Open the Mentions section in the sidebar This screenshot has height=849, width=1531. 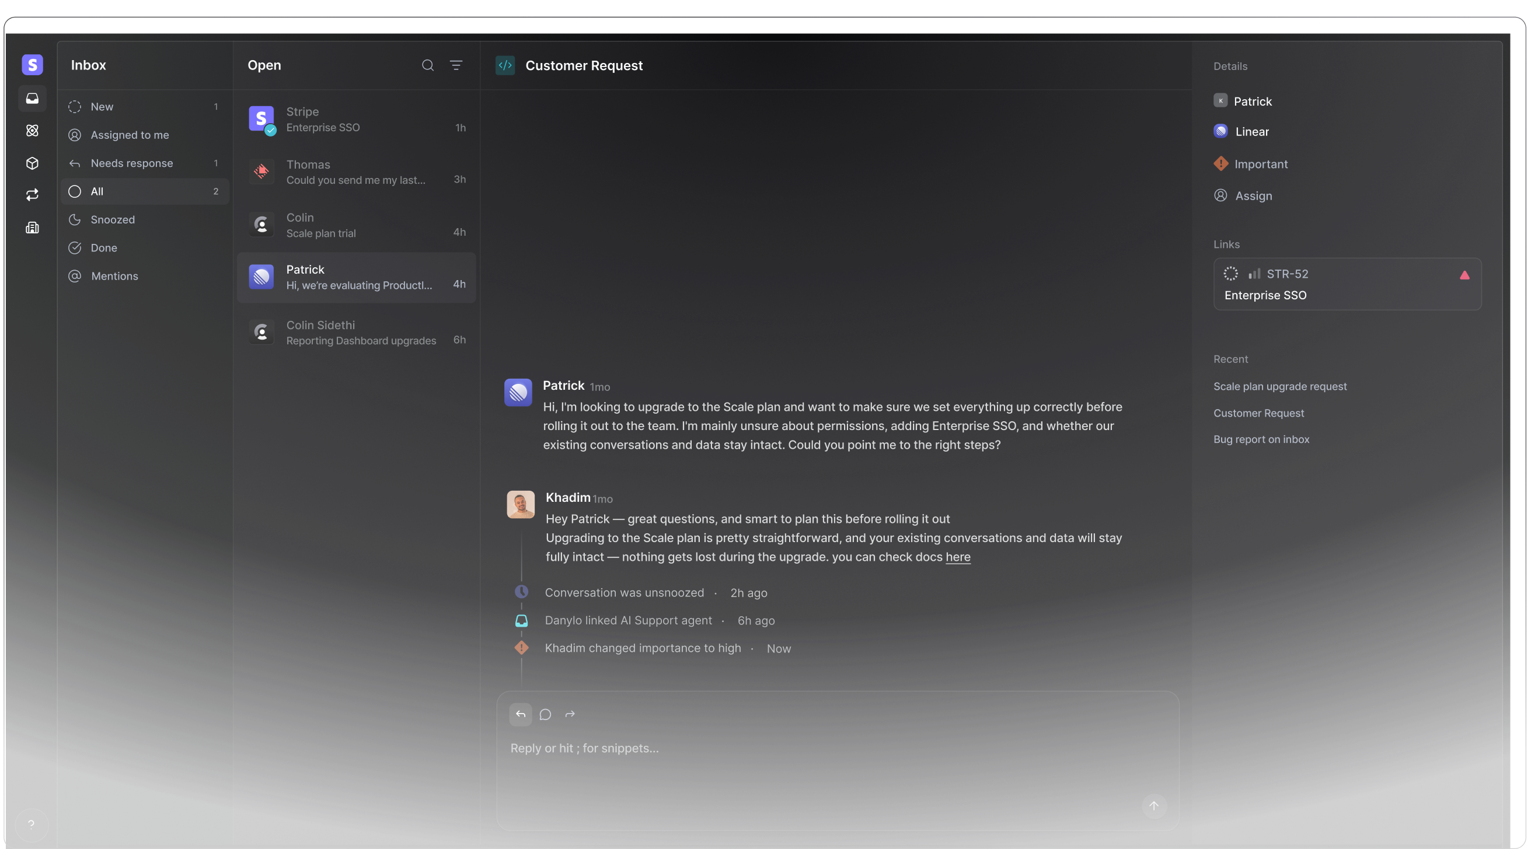click(x=116, y=275)
